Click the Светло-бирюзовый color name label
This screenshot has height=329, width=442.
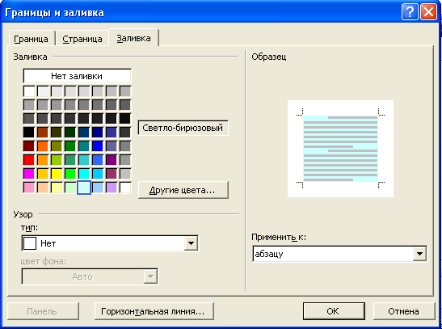tap(183, 128)
